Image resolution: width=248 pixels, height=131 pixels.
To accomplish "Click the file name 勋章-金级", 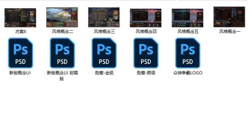I will coord(104,73).
